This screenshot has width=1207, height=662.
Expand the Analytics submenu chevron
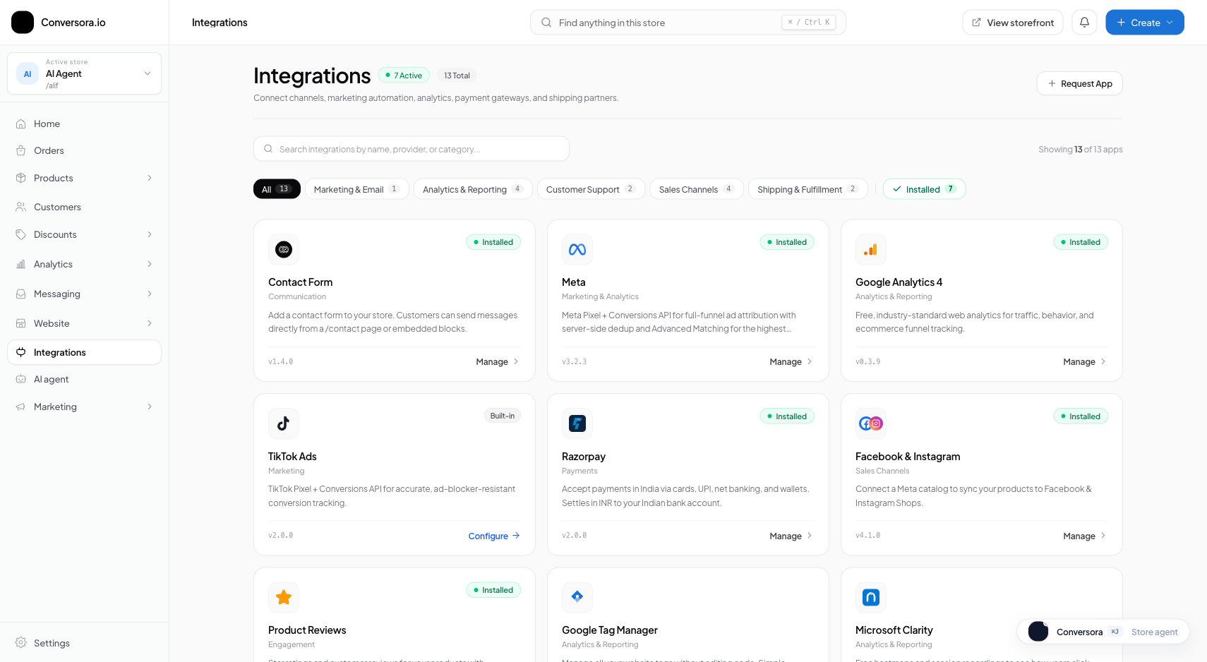pyautogui.click(x=150, y=264)
